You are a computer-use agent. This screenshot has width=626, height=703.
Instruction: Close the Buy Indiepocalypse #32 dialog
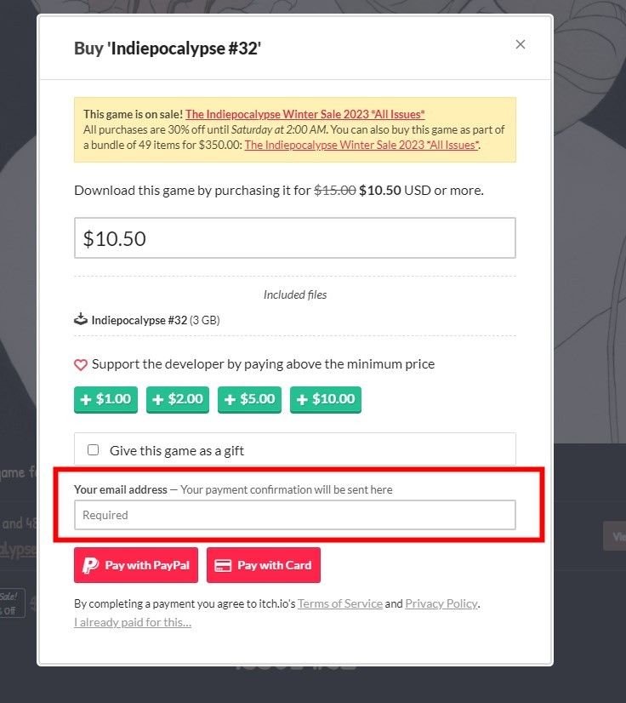click(520, 44)
